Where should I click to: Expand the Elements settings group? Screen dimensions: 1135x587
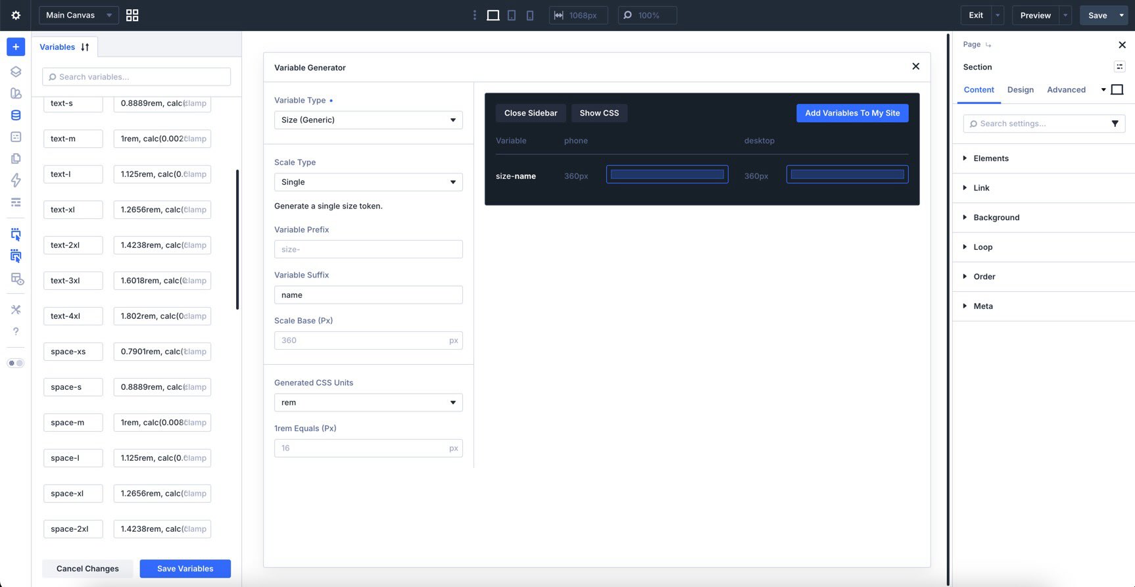[1044, 158]
